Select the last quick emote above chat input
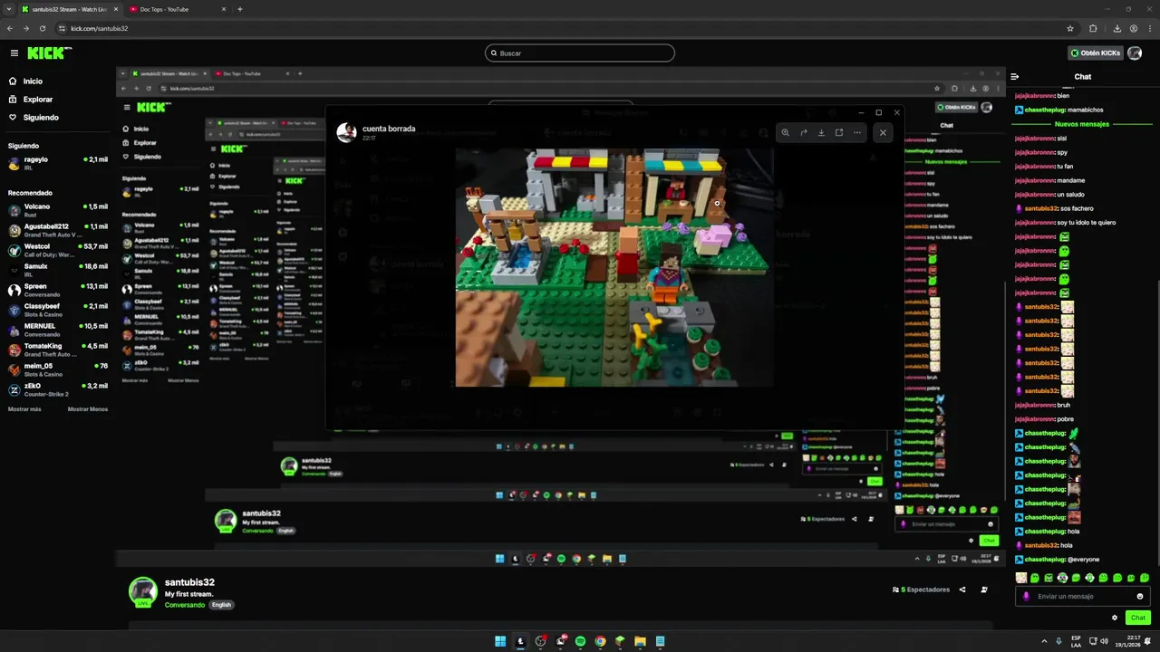Image resolution: width=1160 pixels, height=652 pixels. [x=1145, y=578]
